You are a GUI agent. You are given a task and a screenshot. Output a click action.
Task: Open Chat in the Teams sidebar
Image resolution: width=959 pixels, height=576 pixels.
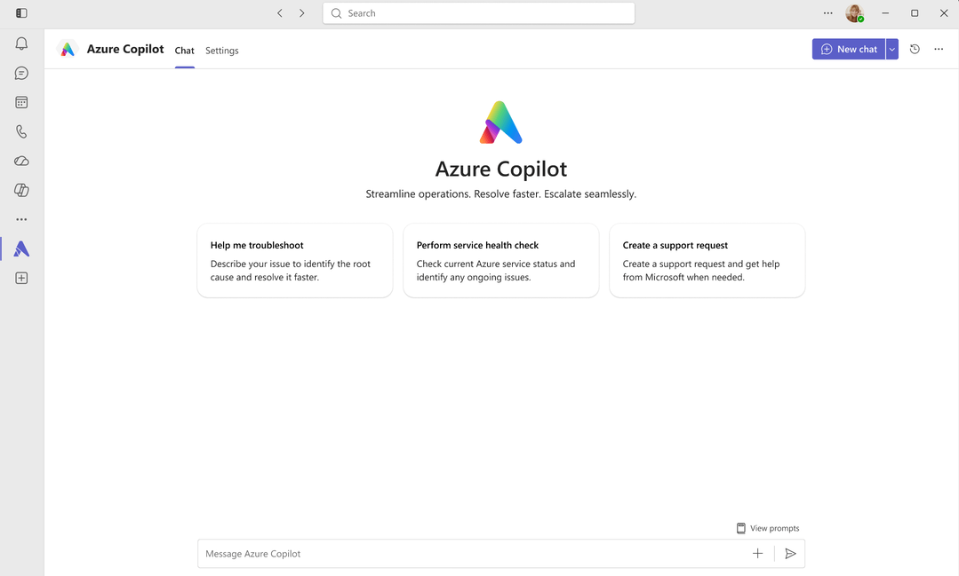pyautogui.click(x=21, y=74)
